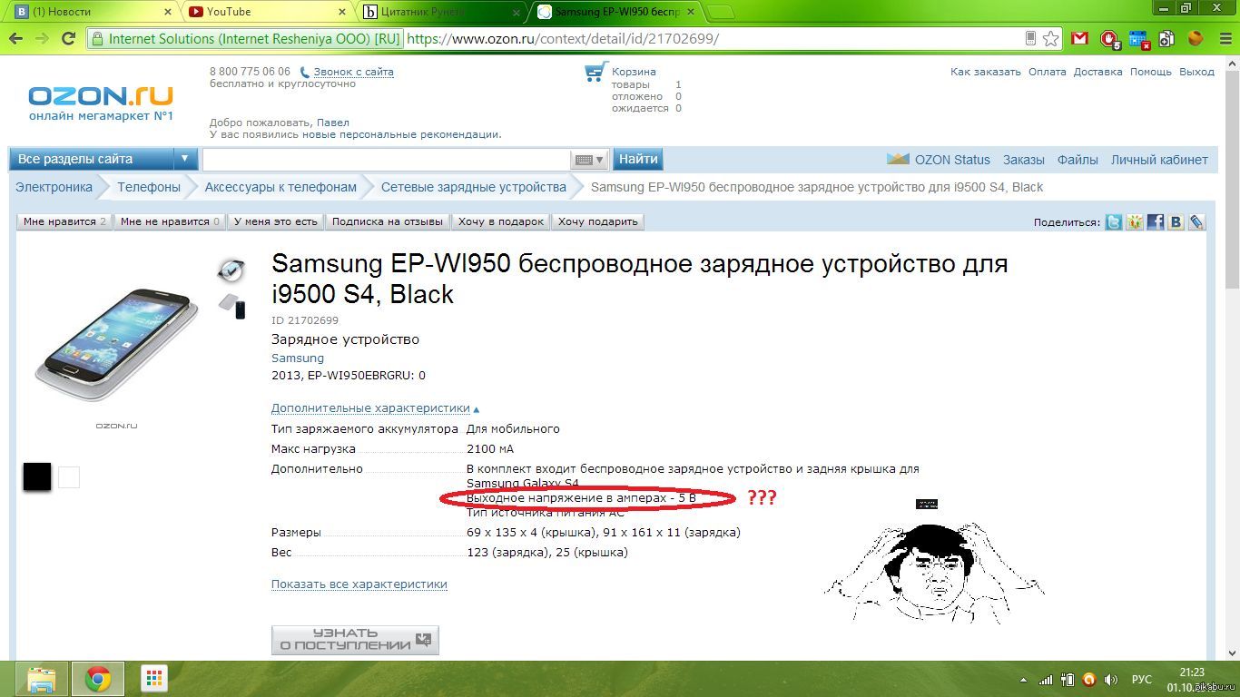Click the network signal tray icon
1240x697 pixels.
tap(1046, 679)
